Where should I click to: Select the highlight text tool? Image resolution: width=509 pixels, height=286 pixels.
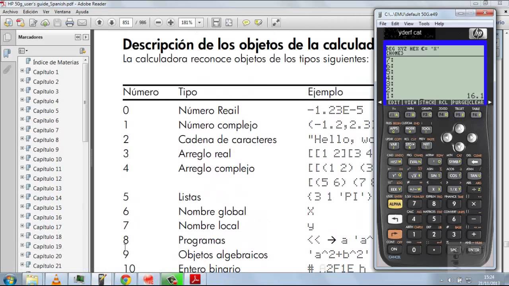click(258, 23)
